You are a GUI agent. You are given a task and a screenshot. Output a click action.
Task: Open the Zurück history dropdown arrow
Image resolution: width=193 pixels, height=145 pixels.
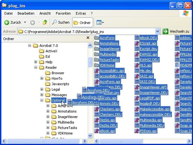pyautogui.click(x=25, y=22)
